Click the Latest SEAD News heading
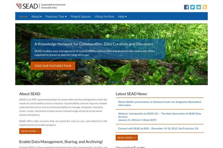 [x=131, y=94]
